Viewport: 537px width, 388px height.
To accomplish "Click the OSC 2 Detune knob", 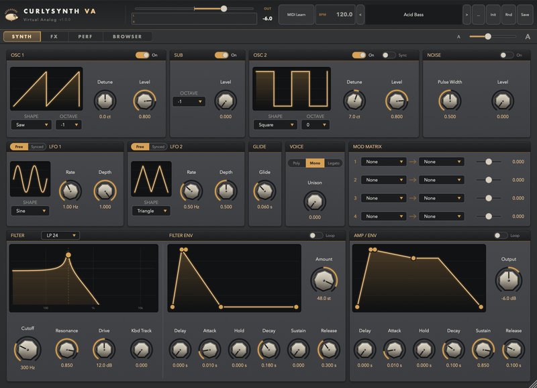I will (354, 101).
